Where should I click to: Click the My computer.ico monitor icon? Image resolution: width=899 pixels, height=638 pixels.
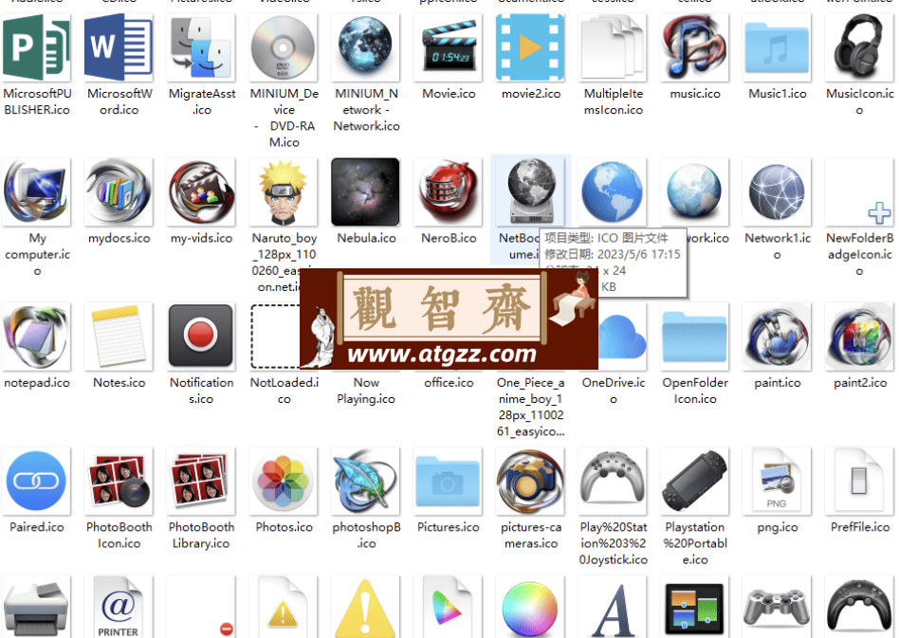[x=37, y=192]
